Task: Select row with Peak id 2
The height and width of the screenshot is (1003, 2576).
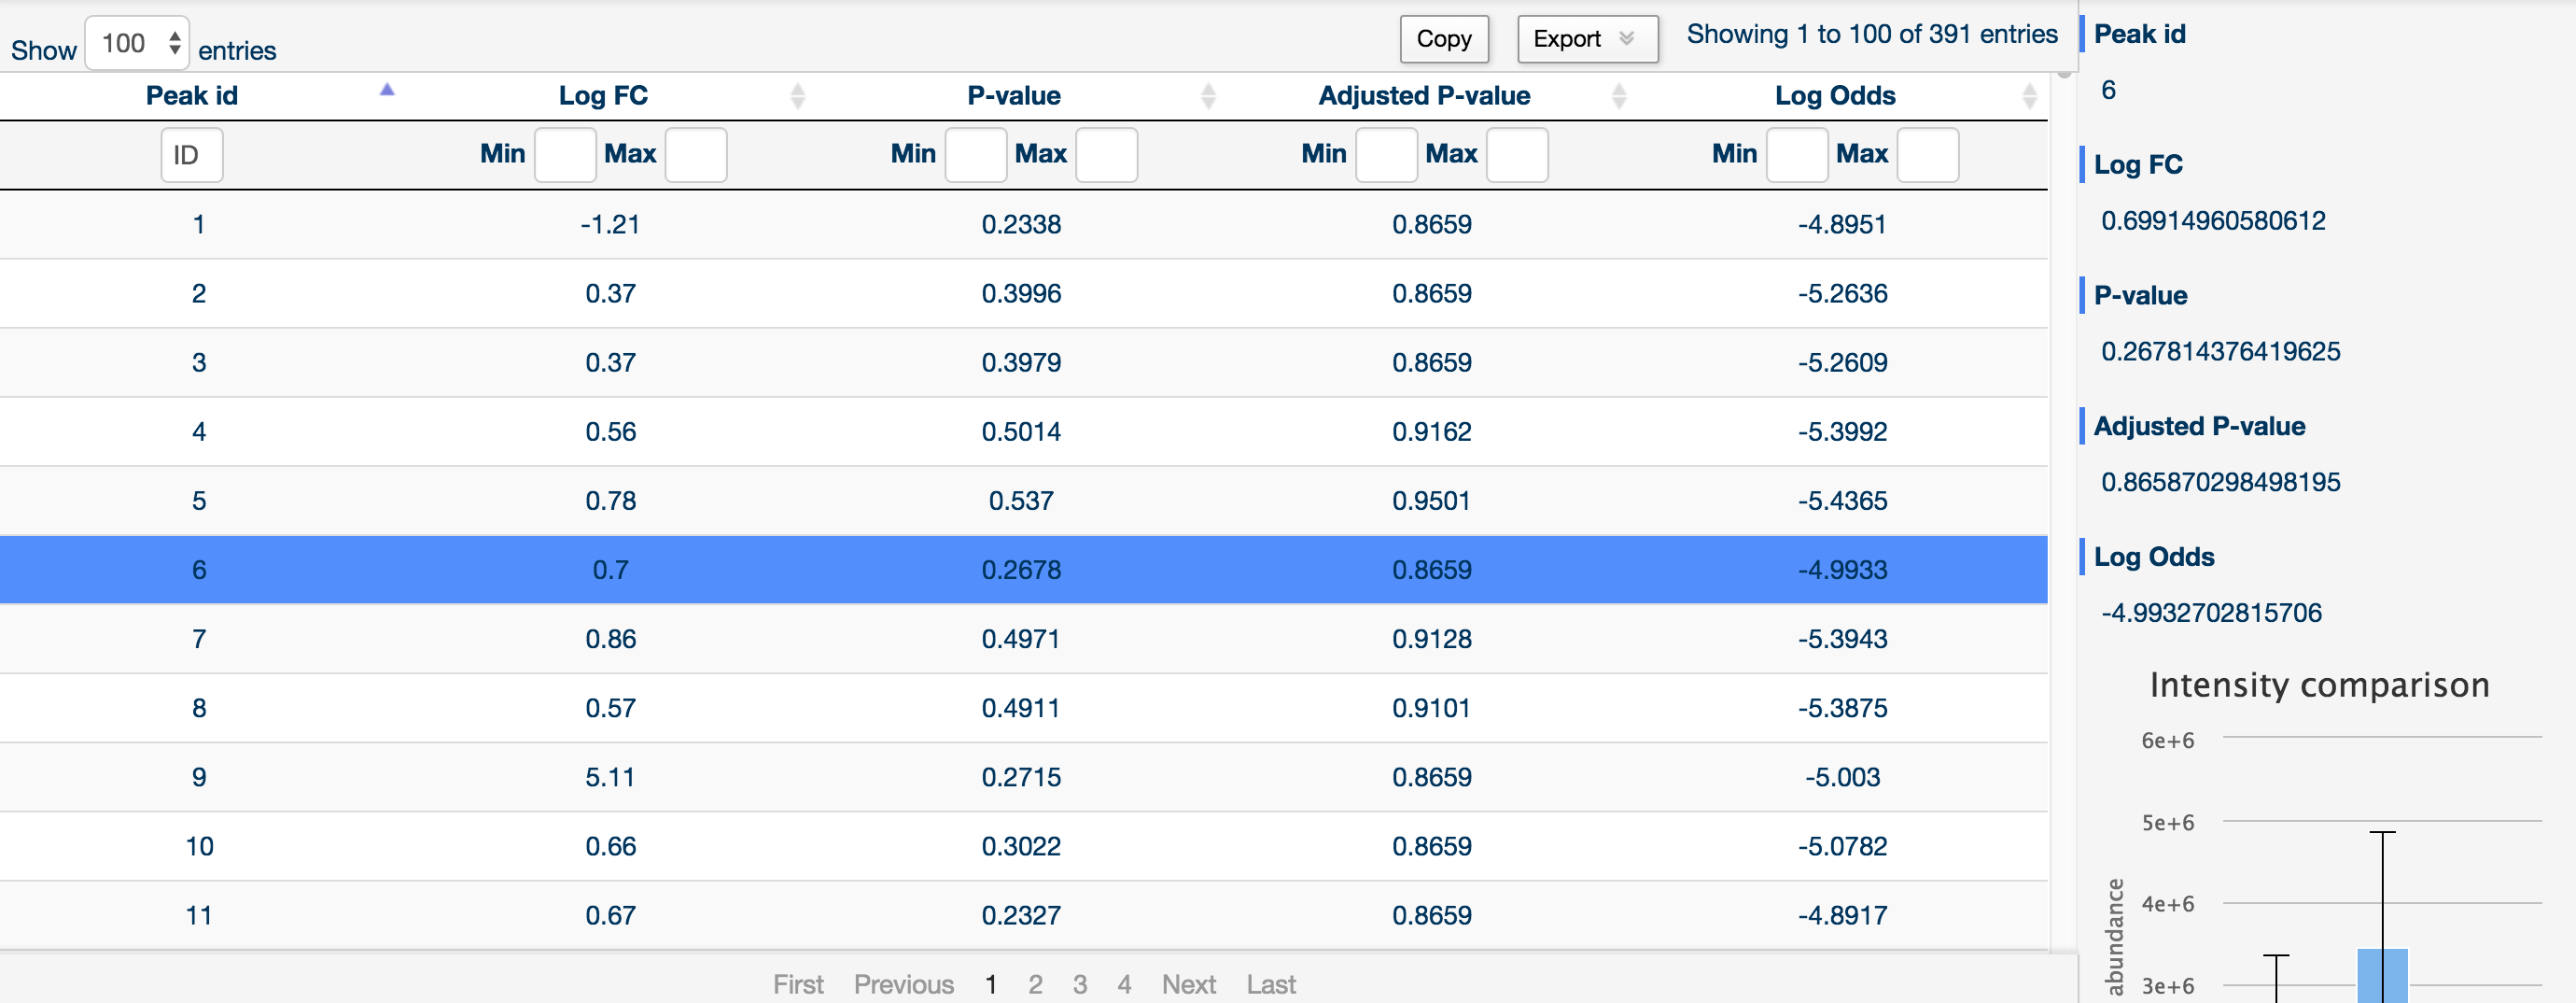Action: 1024,293
